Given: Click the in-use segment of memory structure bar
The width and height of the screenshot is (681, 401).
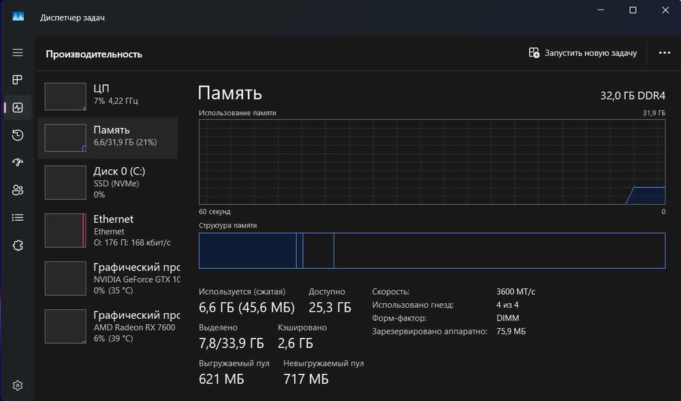Looking at the screenshot, I should click(x=248, y=251).
